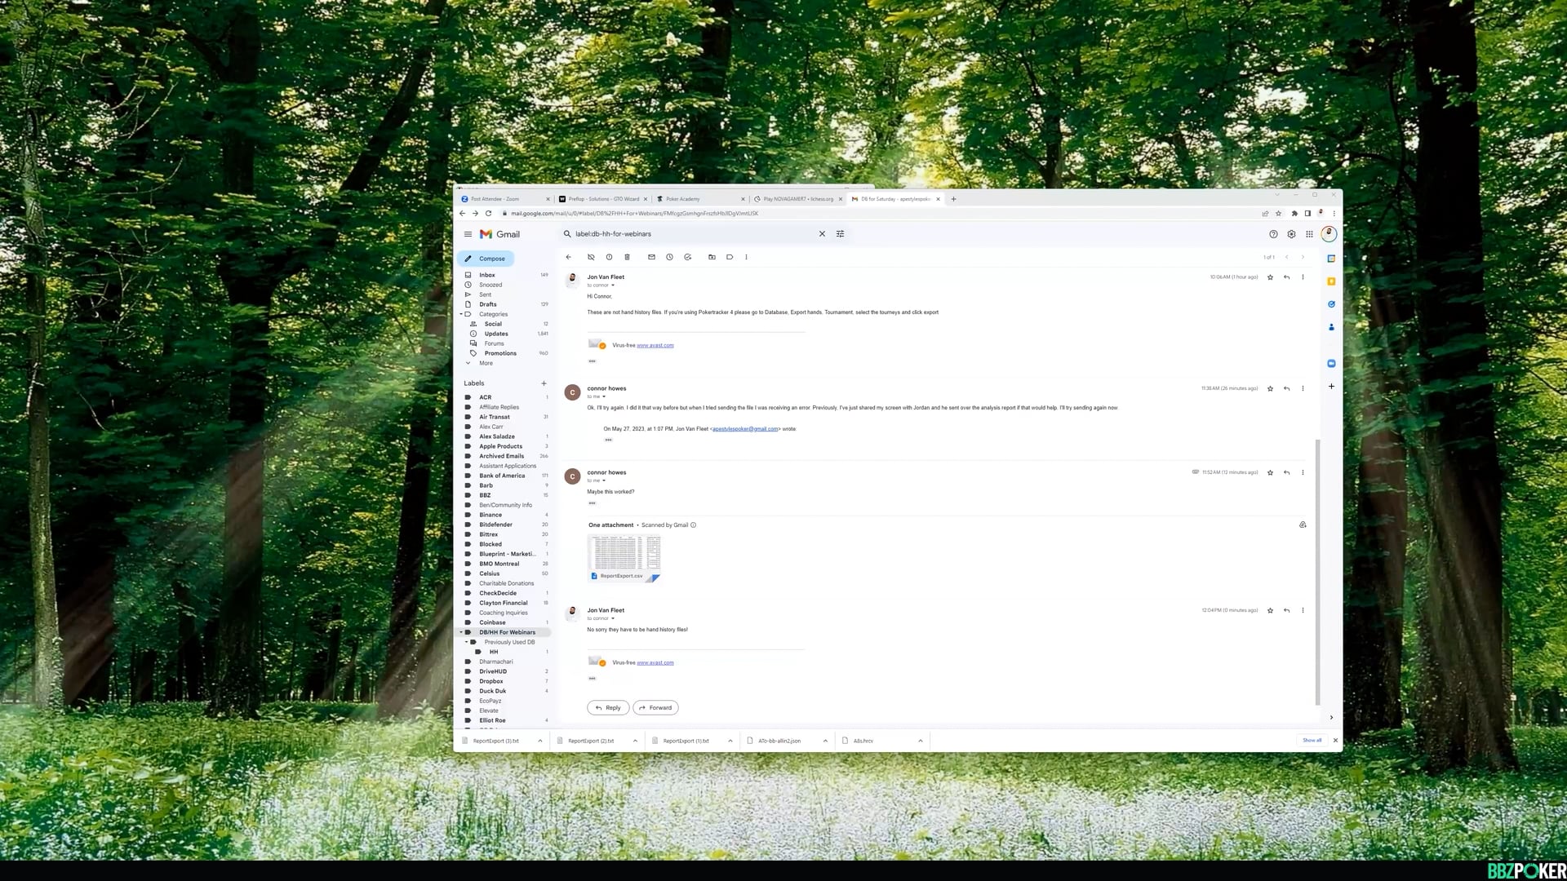Star the first Jon Van Fleet message
The width and height of the screenshot is (1567, 881).
coord(1270,277)
